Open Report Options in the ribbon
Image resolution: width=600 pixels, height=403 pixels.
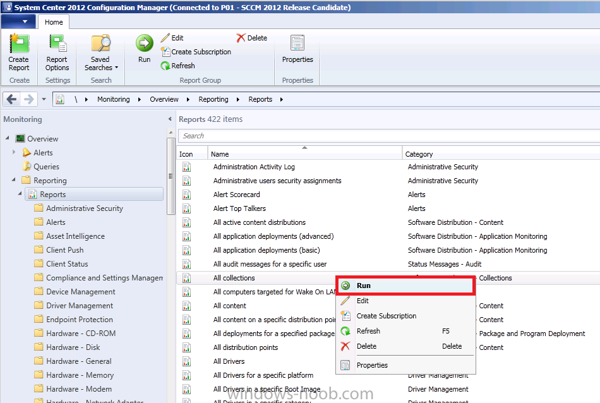click(57, 53)
